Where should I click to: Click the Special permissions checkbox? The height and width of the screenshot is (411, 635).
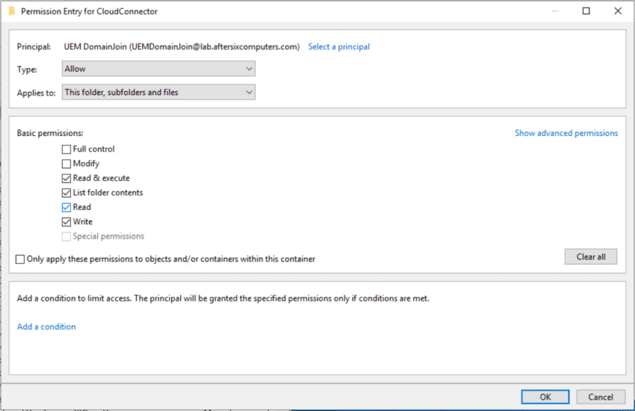(x=66, y=236)
